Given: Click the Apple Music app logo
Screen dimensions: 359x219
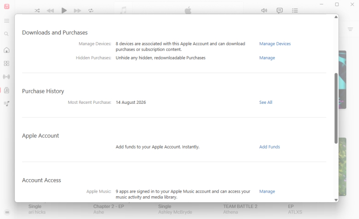Looking at the screenshot, I should tap(7, 6).
